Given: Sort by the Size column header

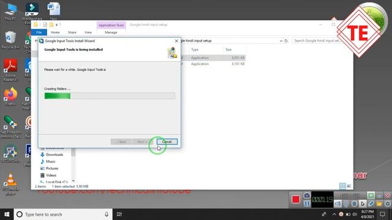Looking at the screenshot, I should 228,50.
